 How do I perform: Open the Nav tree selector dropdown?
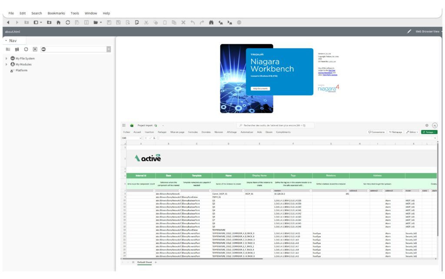click(109, 49)
